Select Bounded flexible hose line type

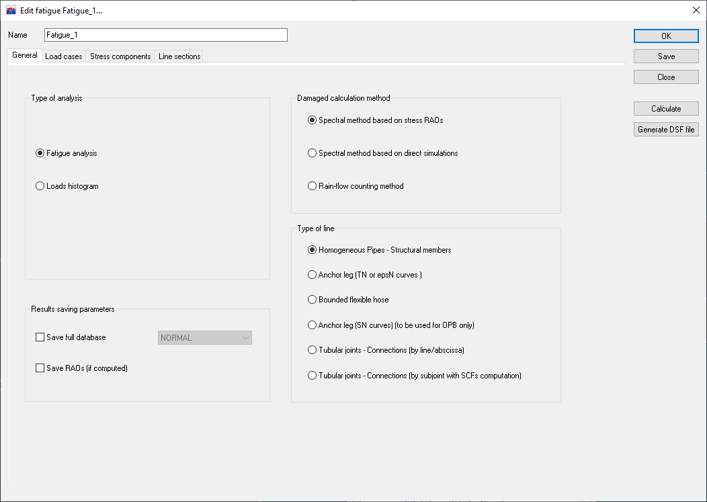(x=312, y=300)
